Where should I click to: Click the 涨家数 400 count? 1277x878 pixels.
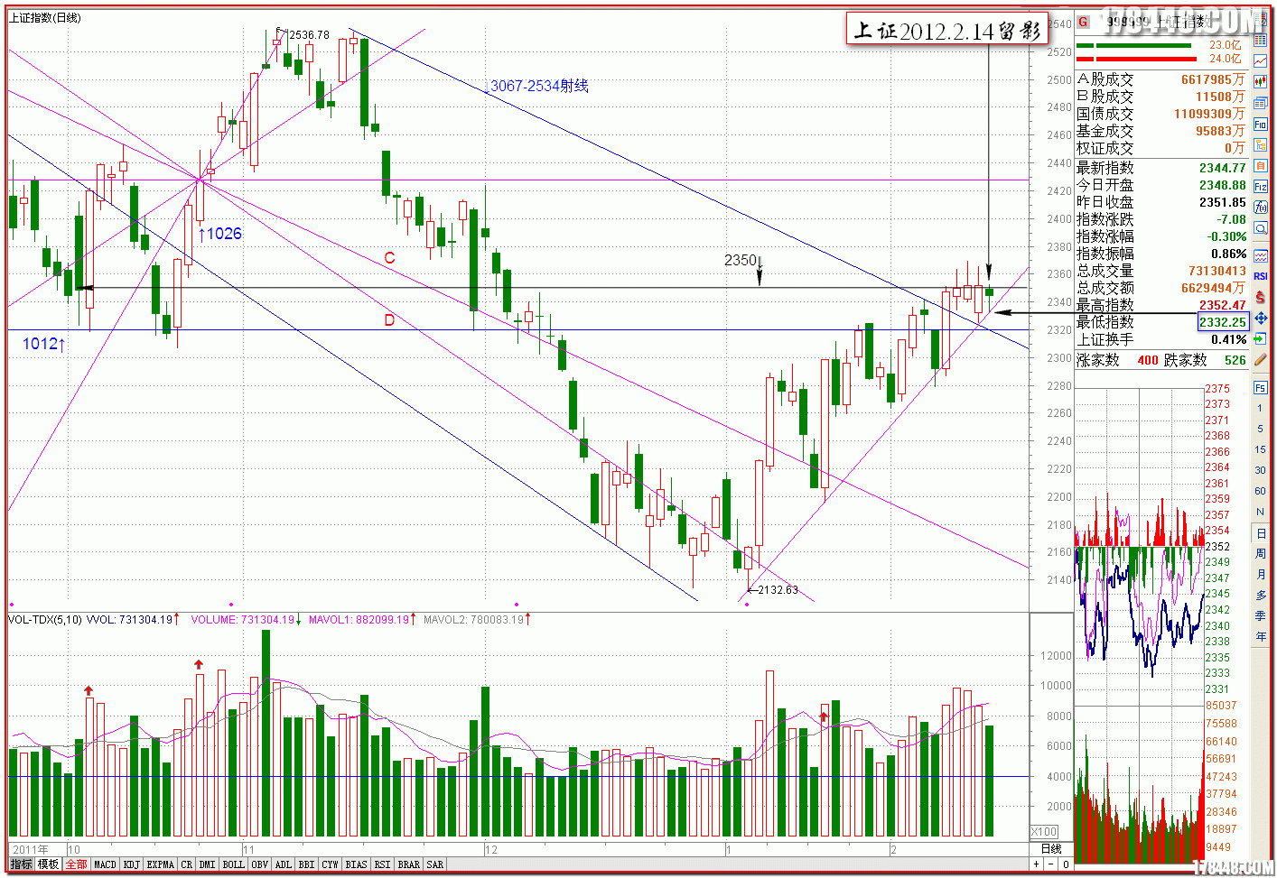coord(1148,360)
